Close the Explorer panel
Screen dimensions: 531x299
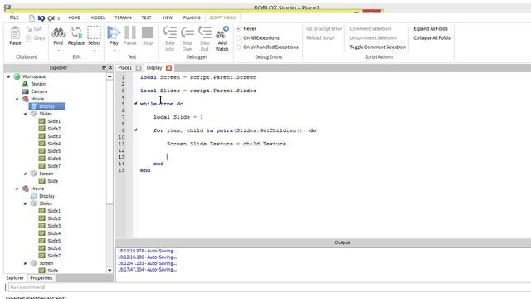click(x=110, y=67)
